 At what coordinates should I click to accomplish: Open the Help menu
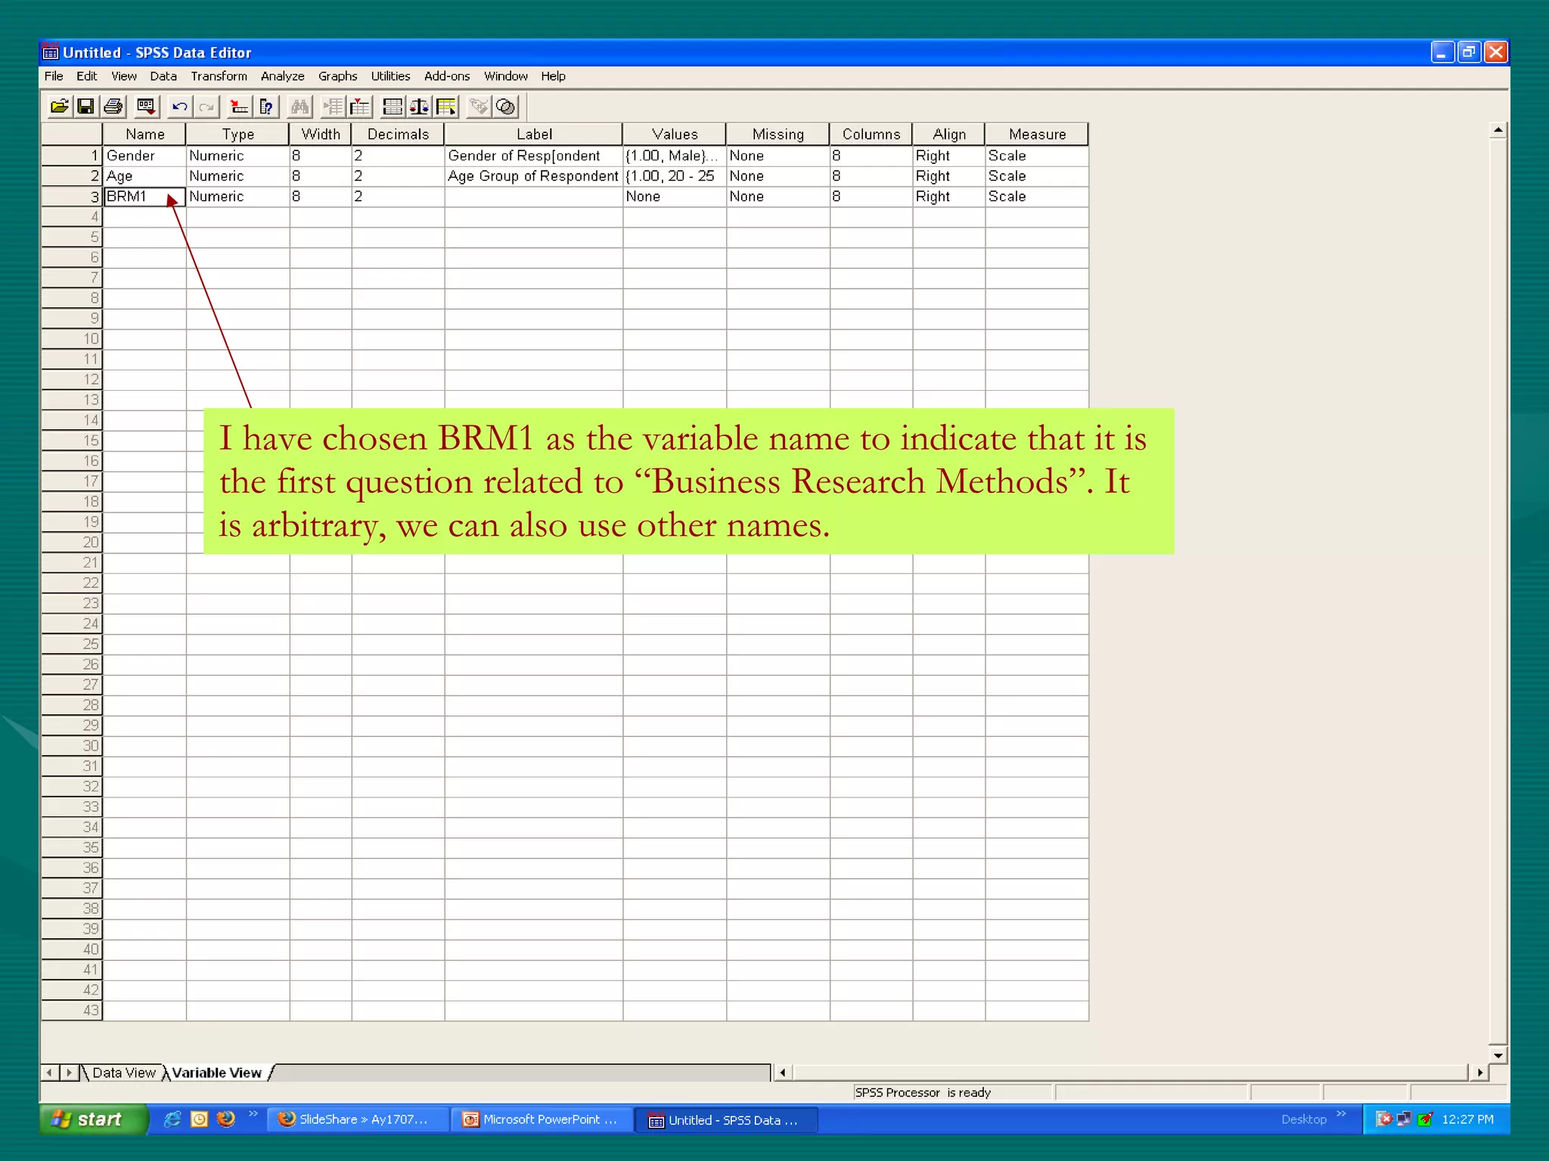(553, 76)
